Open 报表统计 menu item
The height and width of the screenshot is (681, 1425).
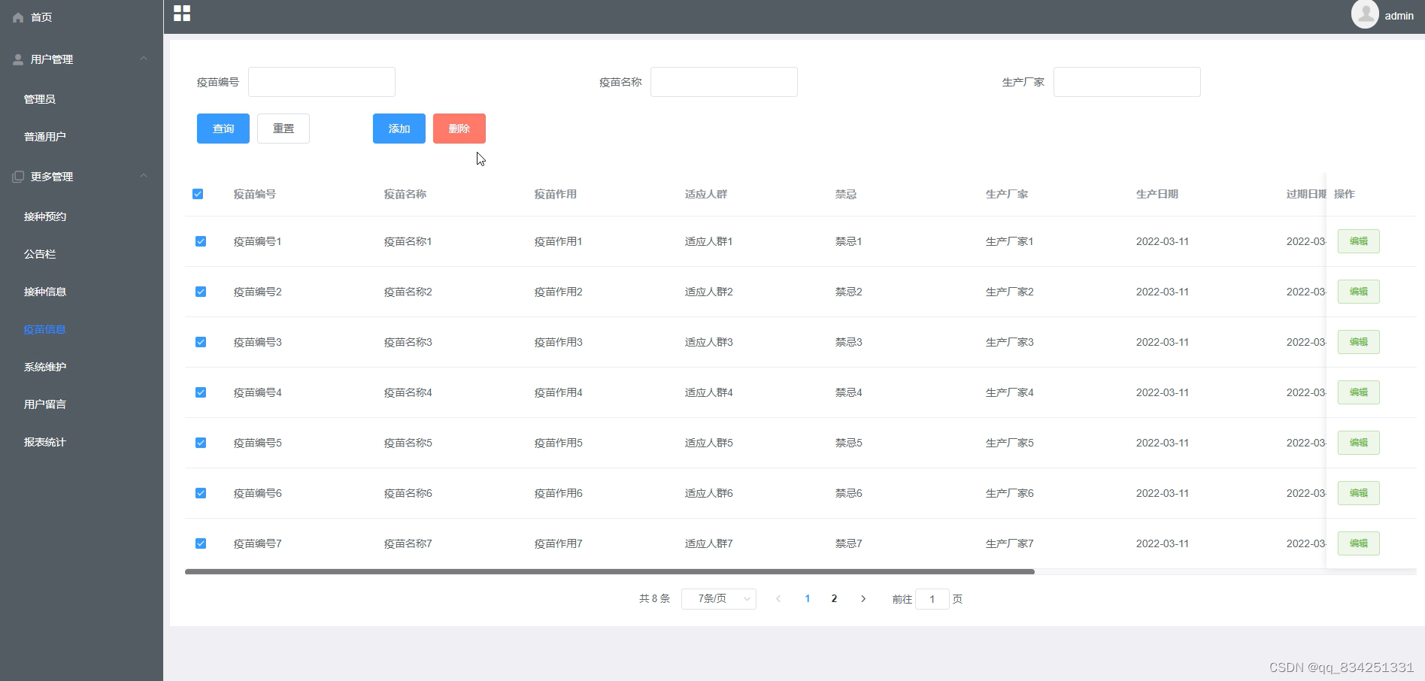coord(45,442)
